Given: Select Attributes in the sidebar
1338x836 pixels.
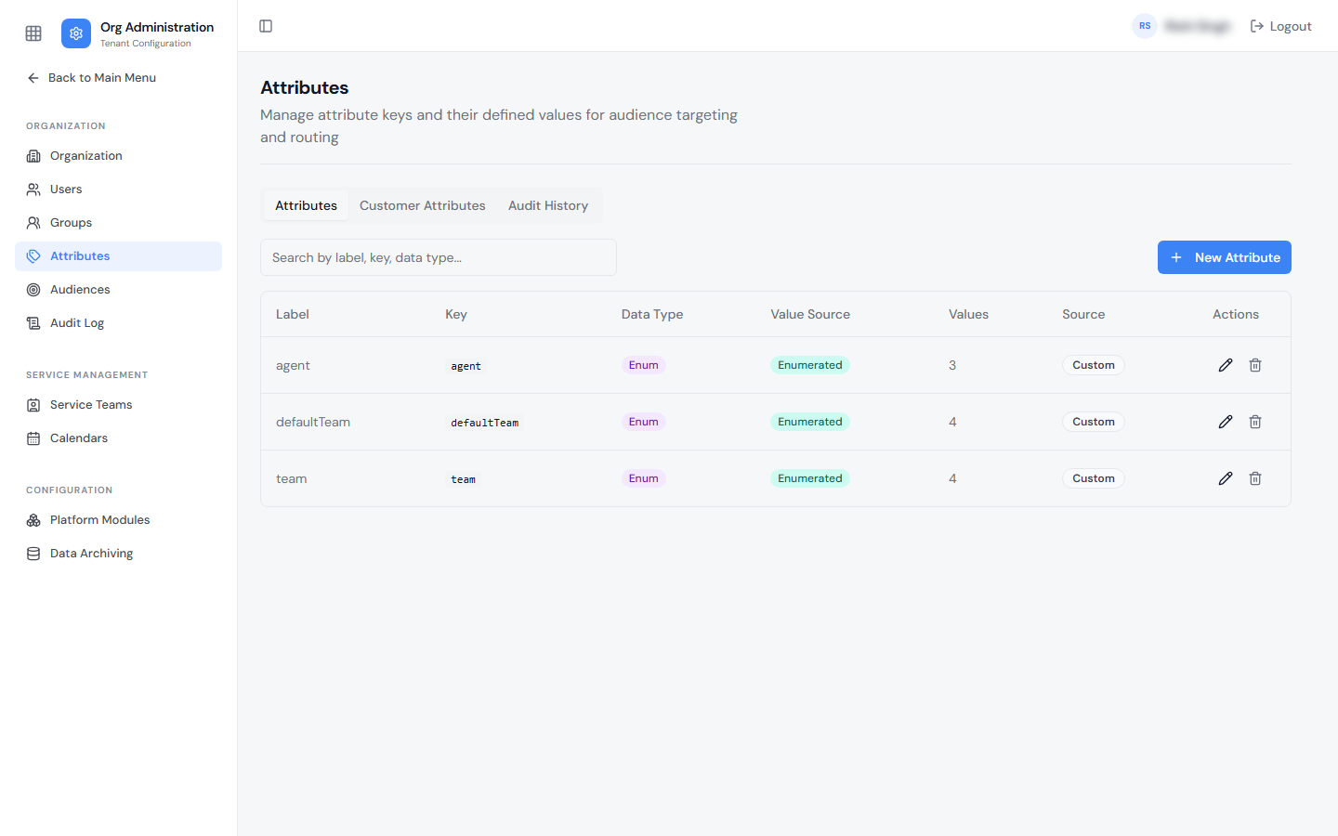Looking at the screenshot, I should [x=118, y=256].
